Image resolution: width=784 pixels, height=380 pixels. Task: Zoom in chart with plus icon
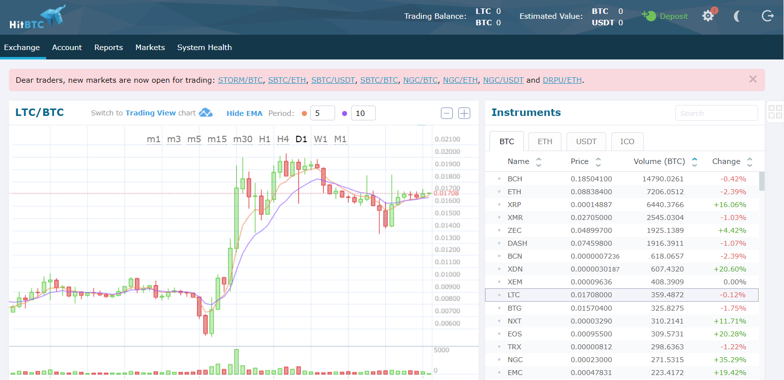tap(464, 113)
